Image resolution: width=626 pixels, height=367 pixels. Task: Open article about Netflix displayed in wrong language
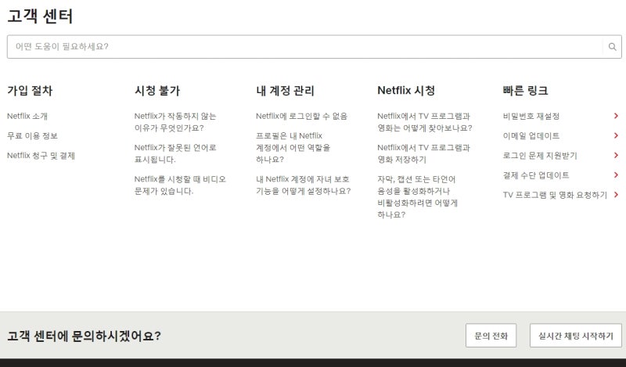(x=175, y=153)
